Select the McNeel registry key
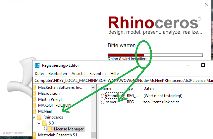 [45, 111]
